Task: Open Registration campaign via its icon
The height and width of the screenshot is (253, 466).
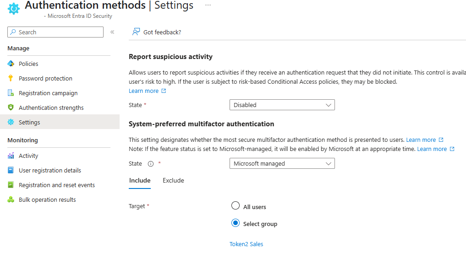Action: point(11,93)
